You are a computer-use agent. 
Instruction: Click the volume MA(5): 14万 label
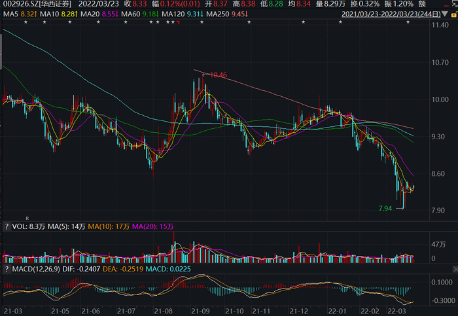pos(67,226)
